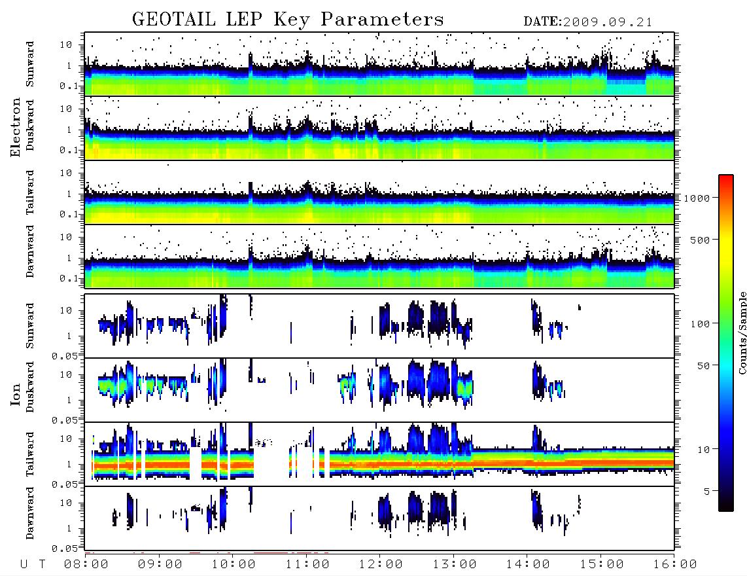Image resolution: width=747 pixels, height=576 pixels.
Task: Click the "Duskward" label of the Ion group
Action: coord(30,387)
